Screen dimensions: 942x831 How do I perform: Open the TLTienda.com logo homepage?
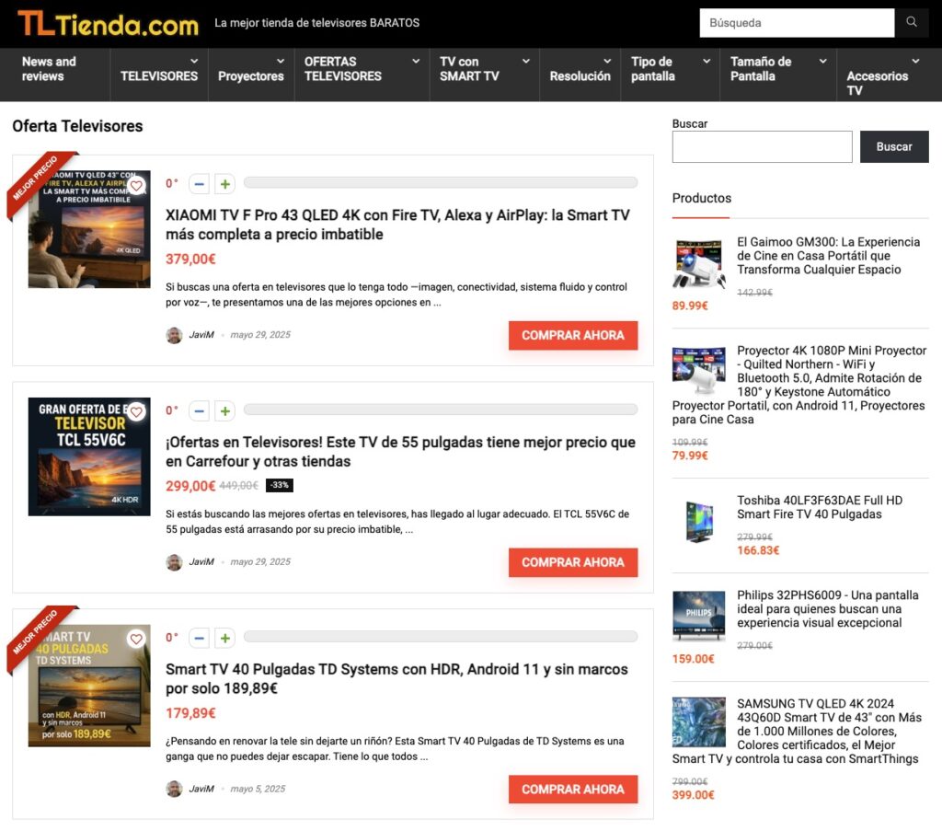click(x=109, y=23)
